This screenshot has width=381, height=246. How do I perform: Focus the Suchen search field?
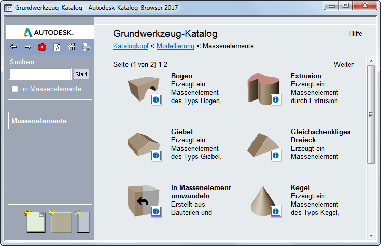coord(40,74)
